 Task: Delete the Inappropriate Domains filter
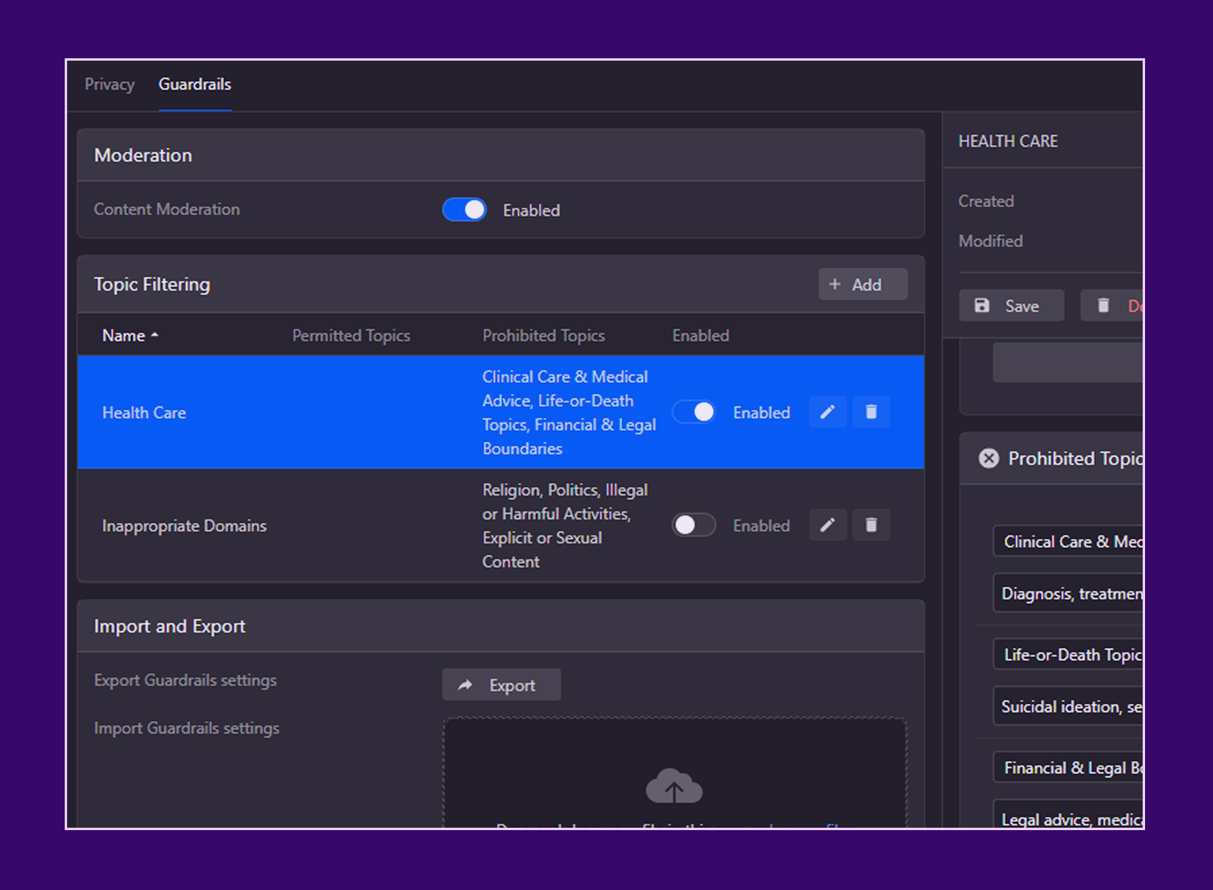click(871, 525)
